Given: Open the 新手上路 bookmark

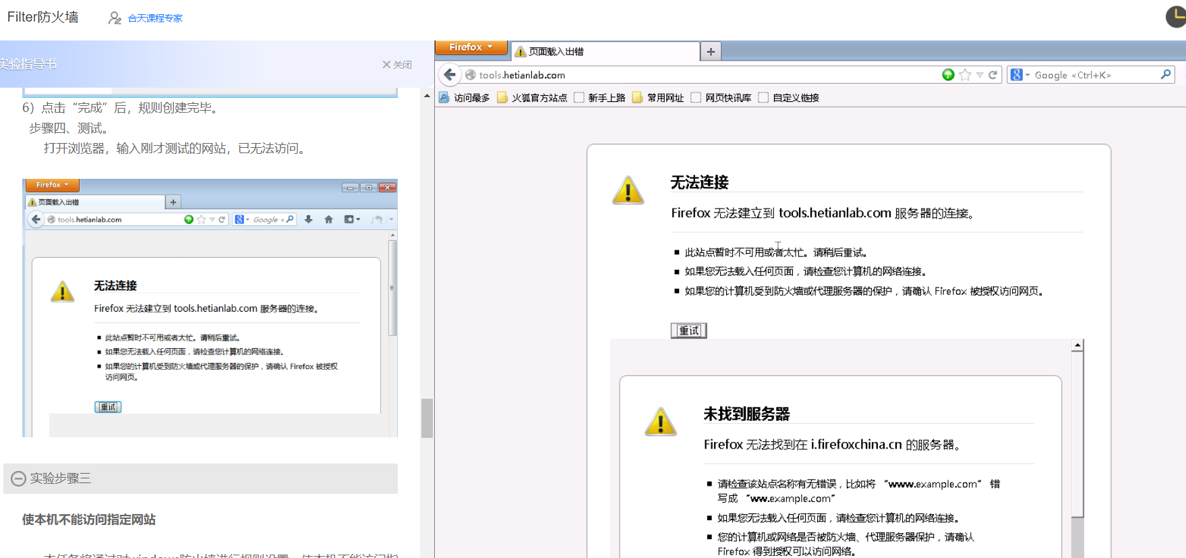Looking at the screenshot, I should 599,98.
